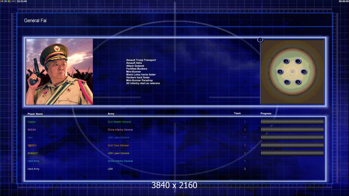This screenshot has width=349, height=196.
Task: Select player name 'SNEAK'
Action: pyautogui.click(x=32, y=130)
